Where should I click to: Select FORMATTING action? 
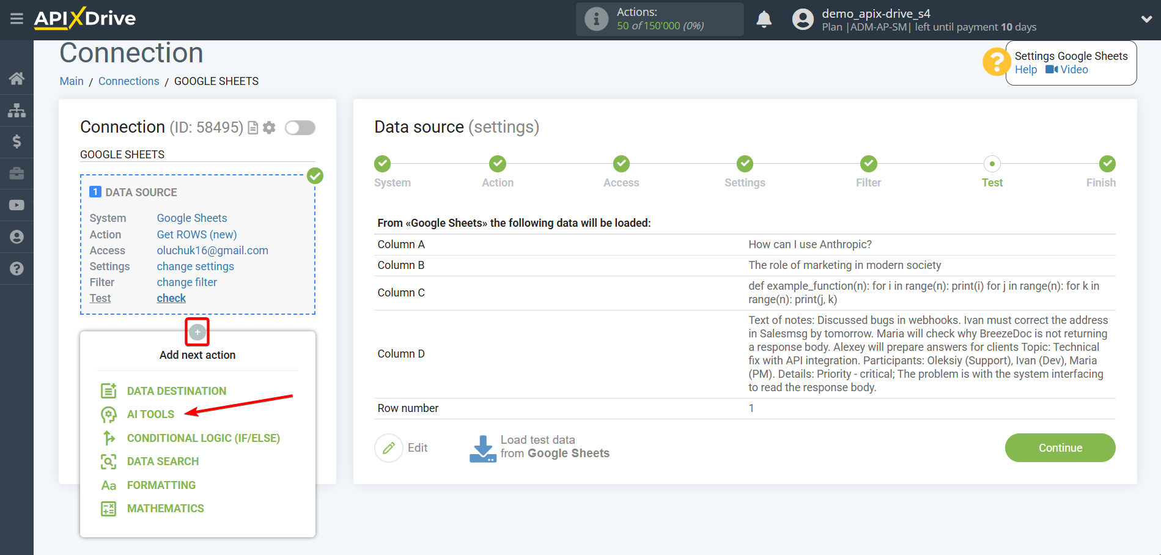[161, 485]
